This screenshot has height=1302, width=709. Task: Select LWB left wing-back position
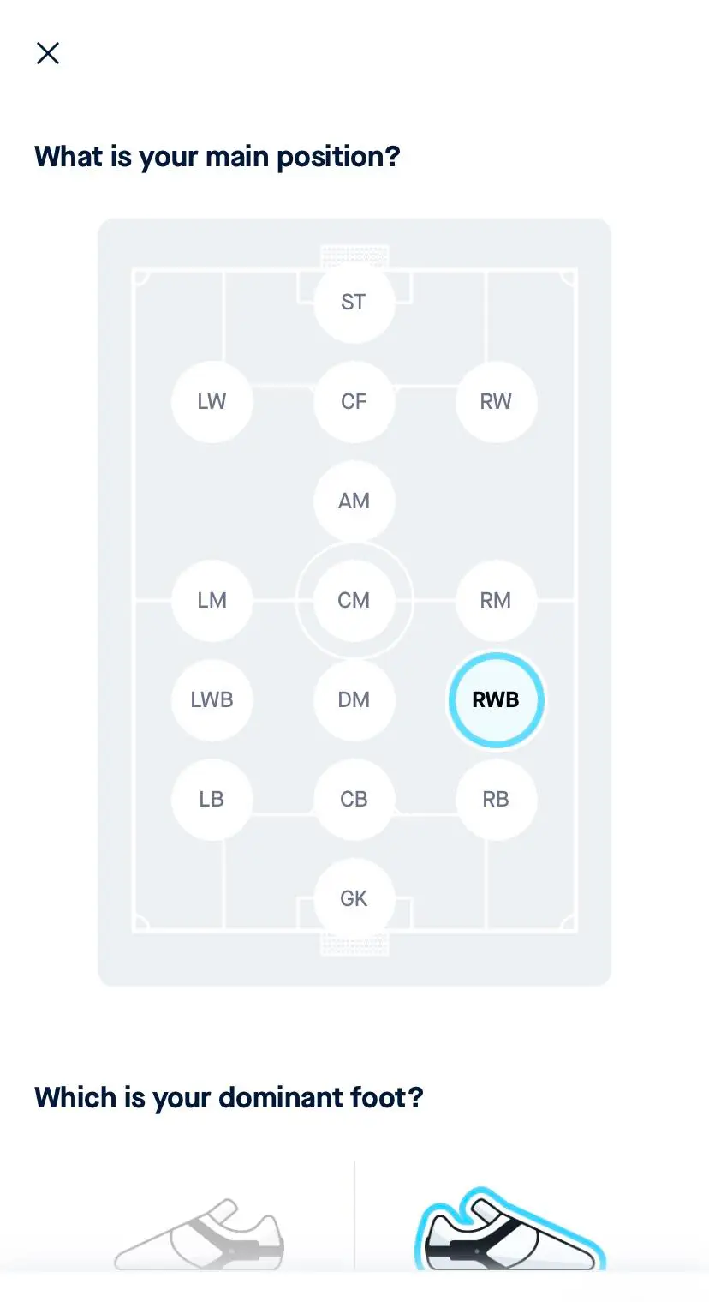click(212, 699)
